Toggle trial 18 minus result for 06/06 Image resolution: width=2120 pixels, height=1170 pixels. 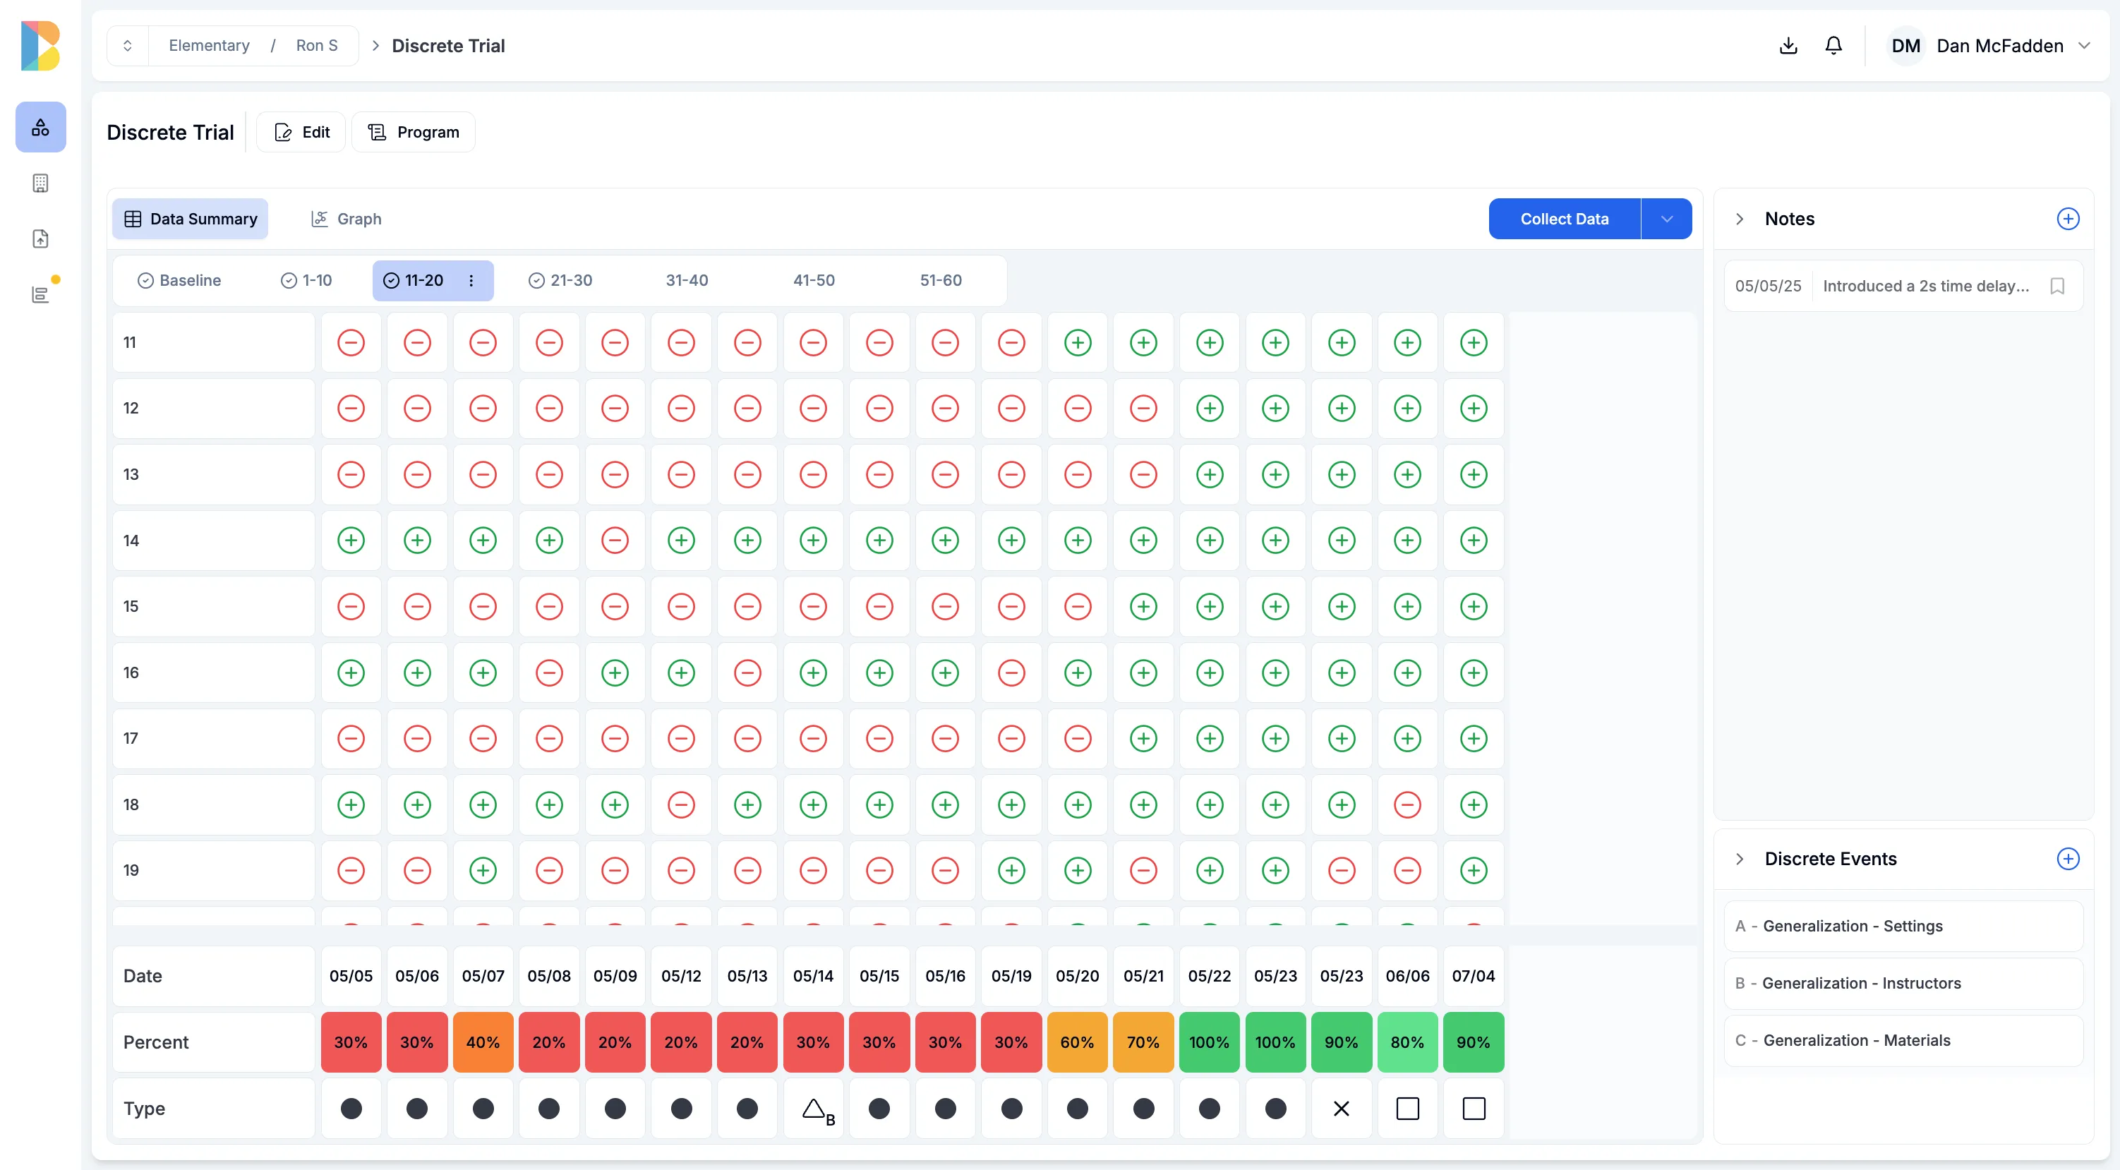tap(1407, 804)
